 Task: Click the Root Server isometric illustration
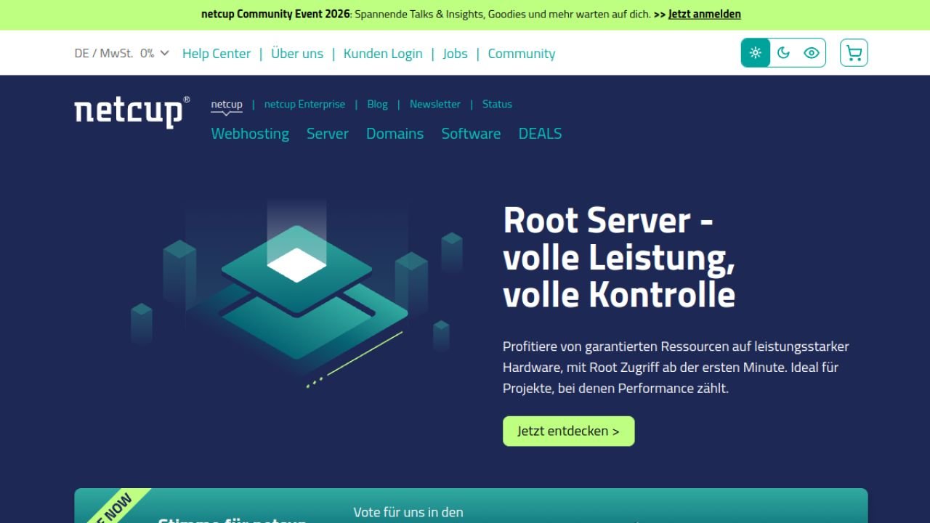(x=296, y=294)
